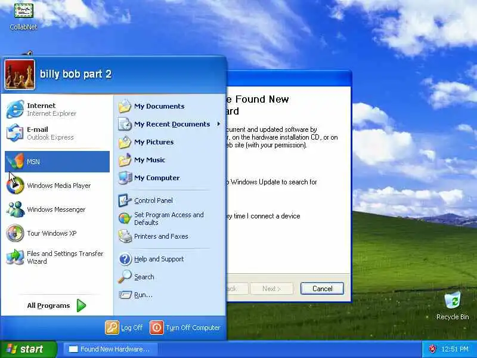
Task: Select My Computer menu label
Action: click(157, 178)
